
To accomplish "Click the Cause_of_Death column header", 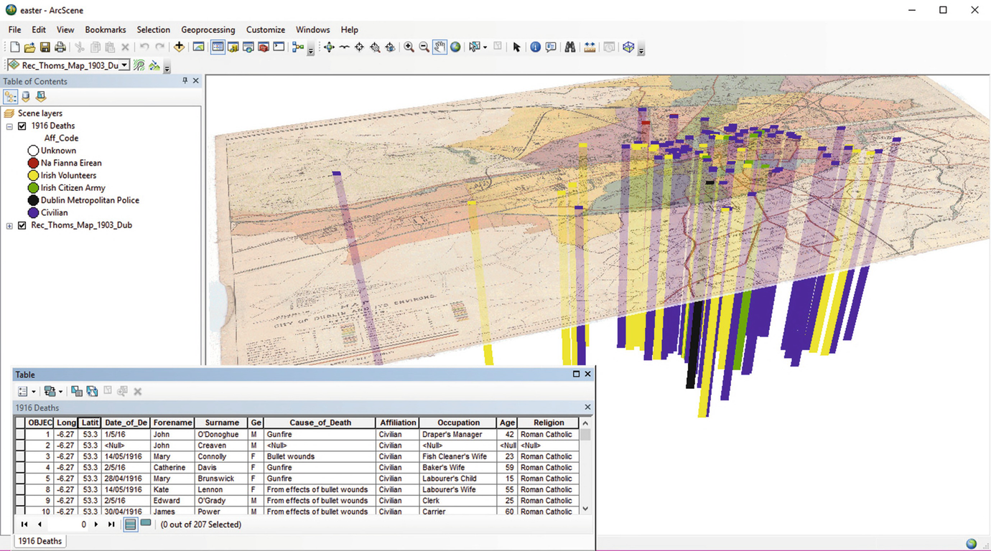I will (x=320, y=423).
